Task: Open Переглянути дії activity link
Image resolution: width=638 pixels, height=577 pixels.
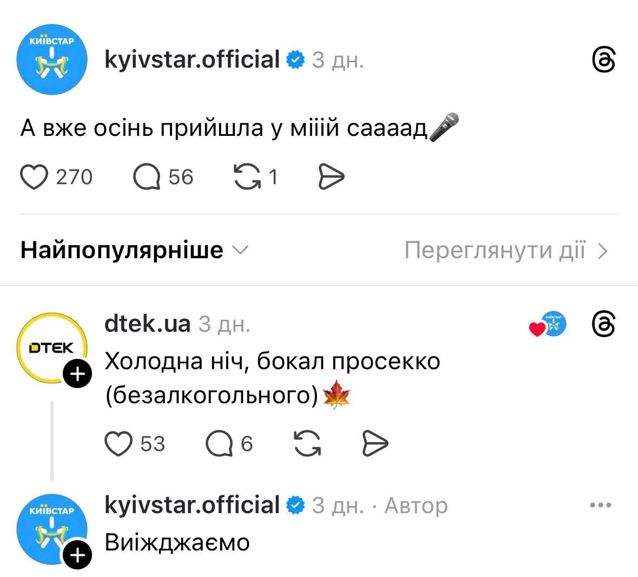Action: (x=506, y=250)
